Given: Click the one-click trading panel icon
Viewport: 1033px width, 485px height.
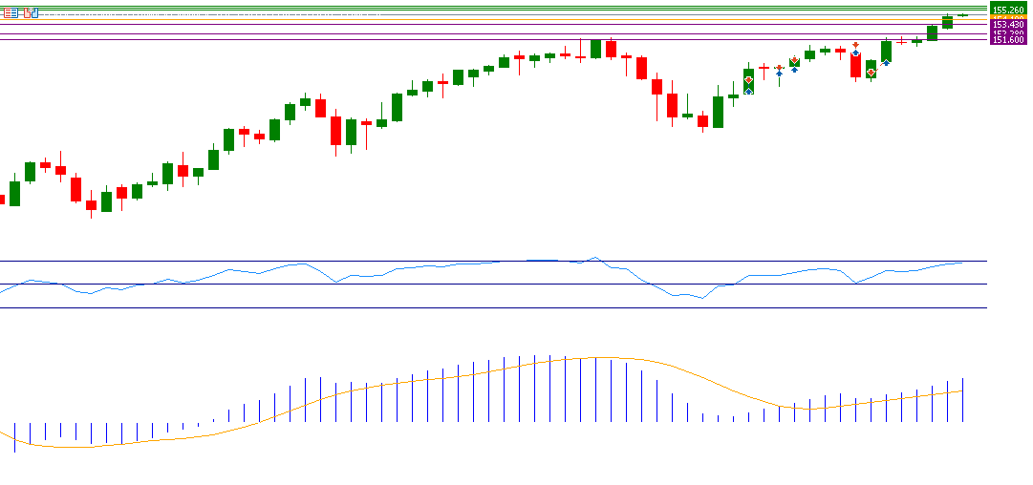Looking at the screenshot, I should coord(10,12).
